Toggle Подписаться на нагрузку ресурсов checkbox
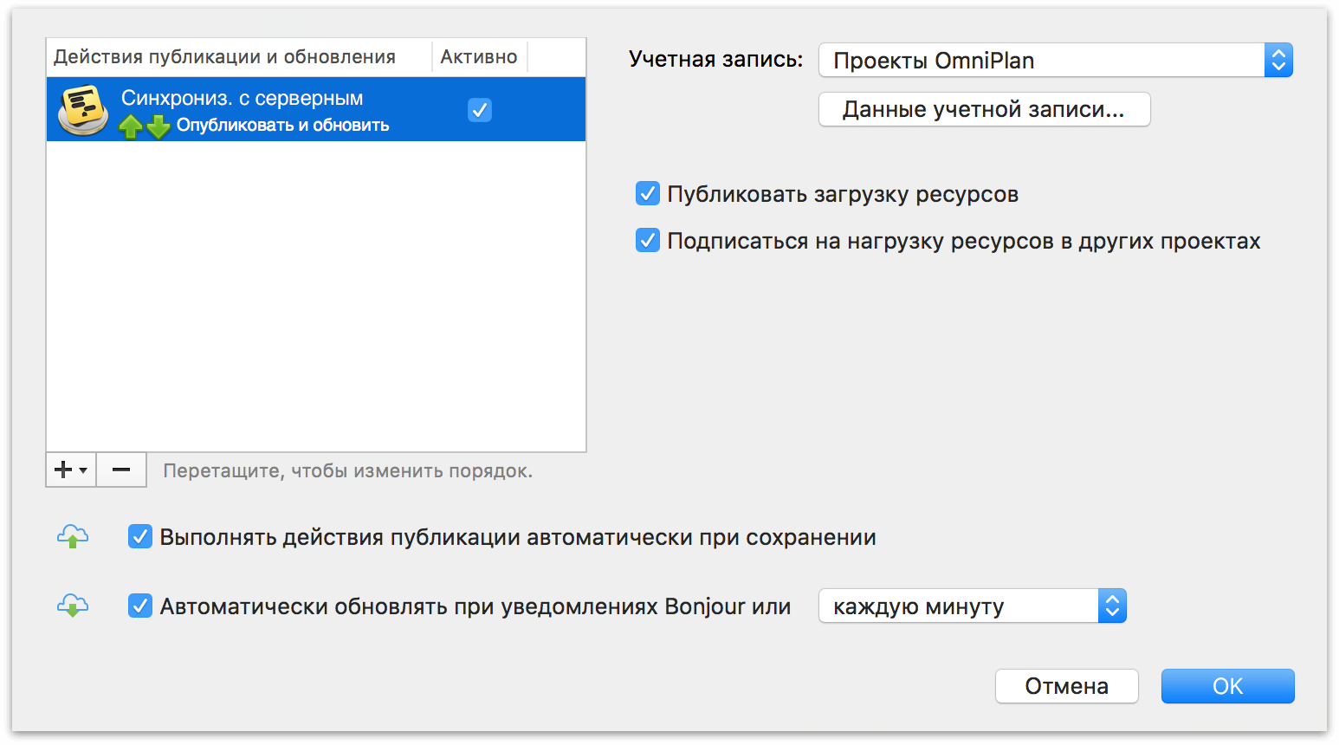 click(x=648, y=240)
